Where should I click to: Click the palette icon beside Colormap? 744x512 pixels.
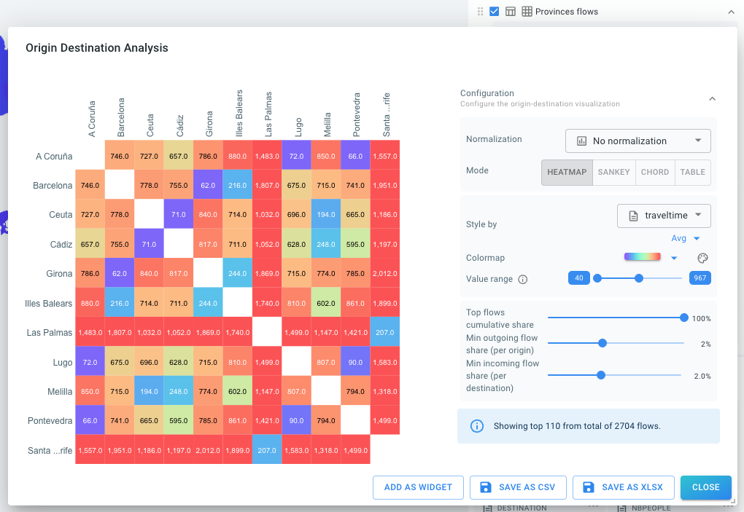point(702,258)
